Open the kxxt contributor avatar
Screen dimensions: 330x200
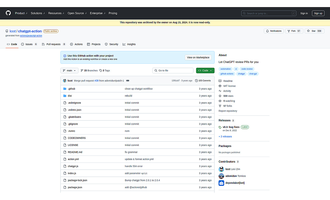[221, 169]
